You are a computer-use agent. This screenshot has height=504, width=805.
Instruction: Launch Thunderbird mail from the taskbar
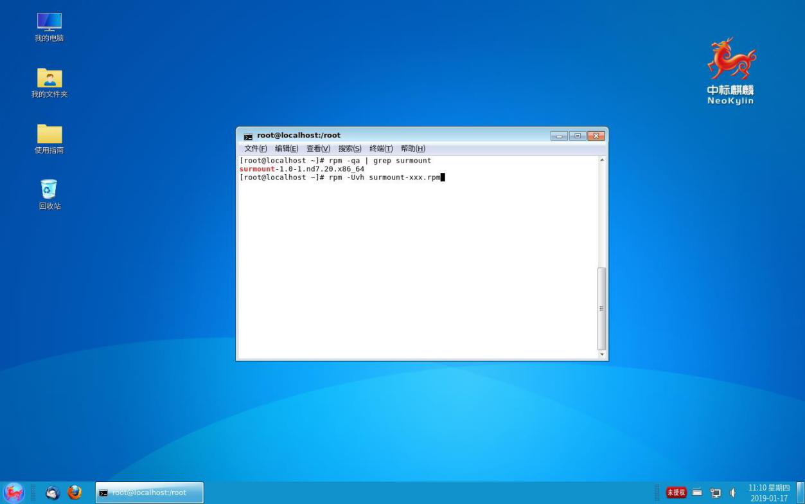coord(53,492)
